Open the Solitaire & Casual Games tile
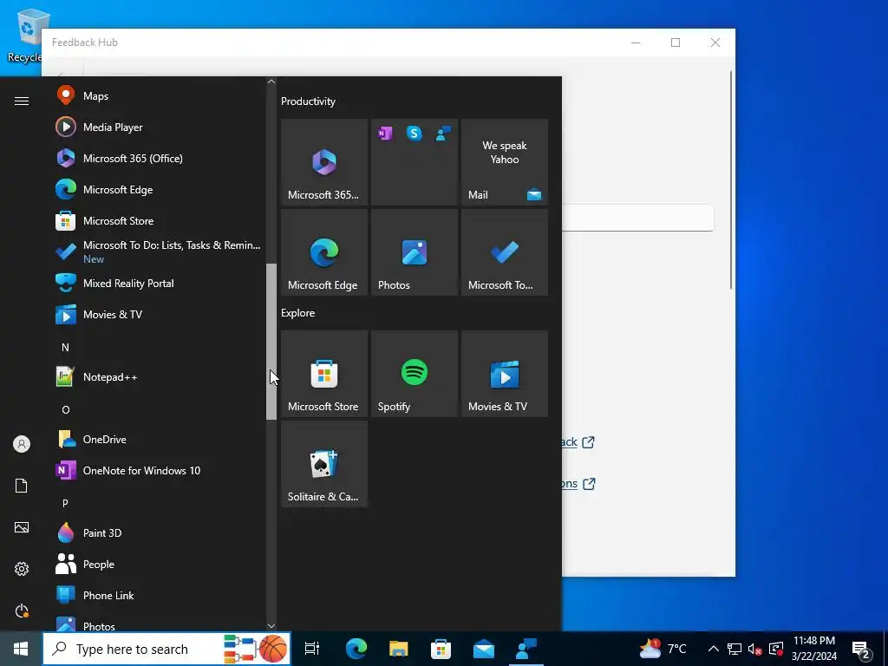 [324, 464]
